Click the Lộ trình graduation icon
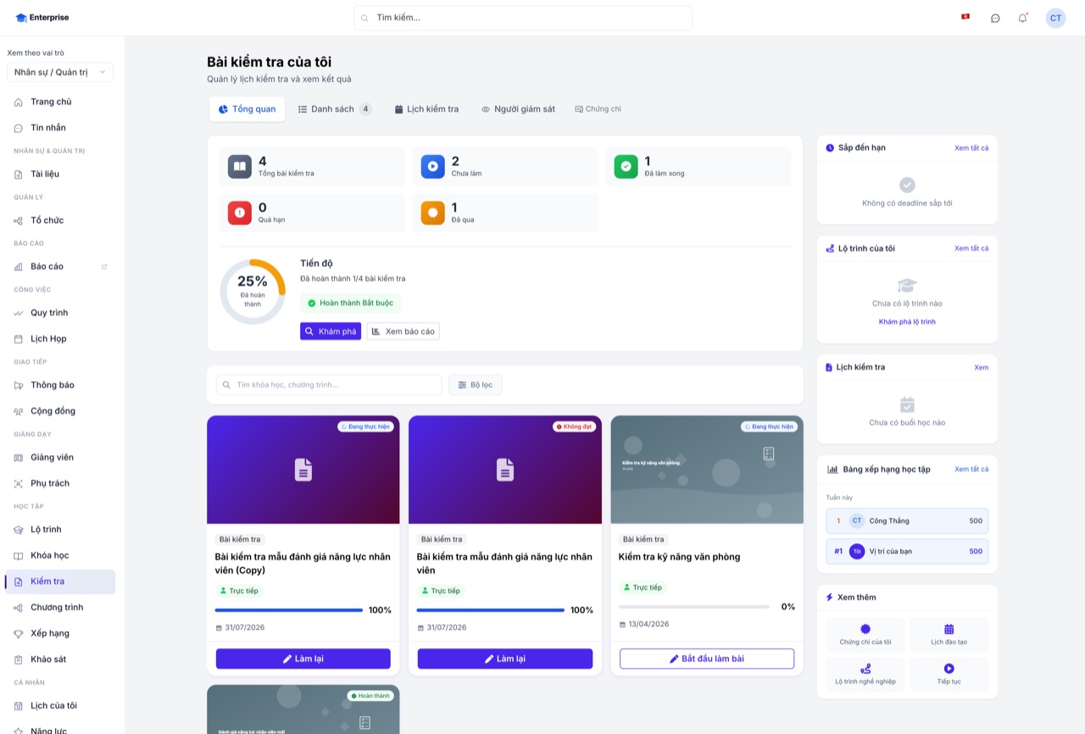The width and height of the screenshot is (1085, 734). pos(19,530)
